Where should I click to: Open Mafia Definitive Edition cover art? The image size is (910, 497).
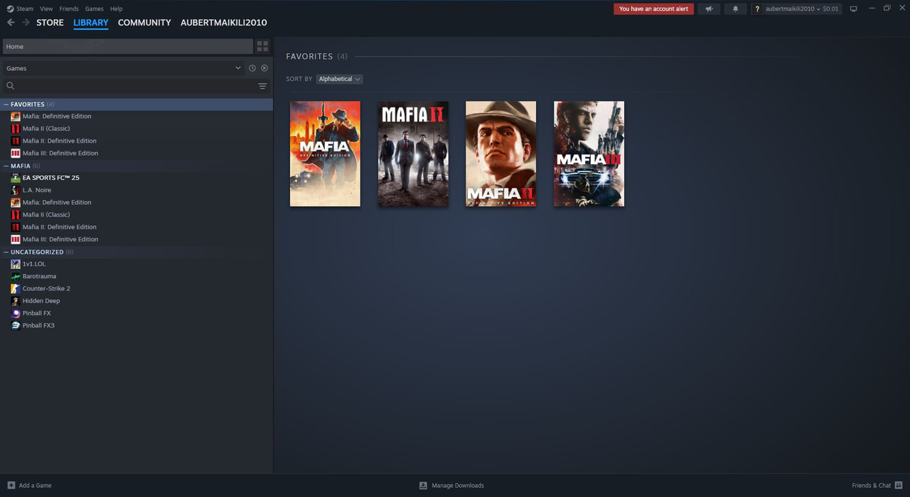point(325,154)
